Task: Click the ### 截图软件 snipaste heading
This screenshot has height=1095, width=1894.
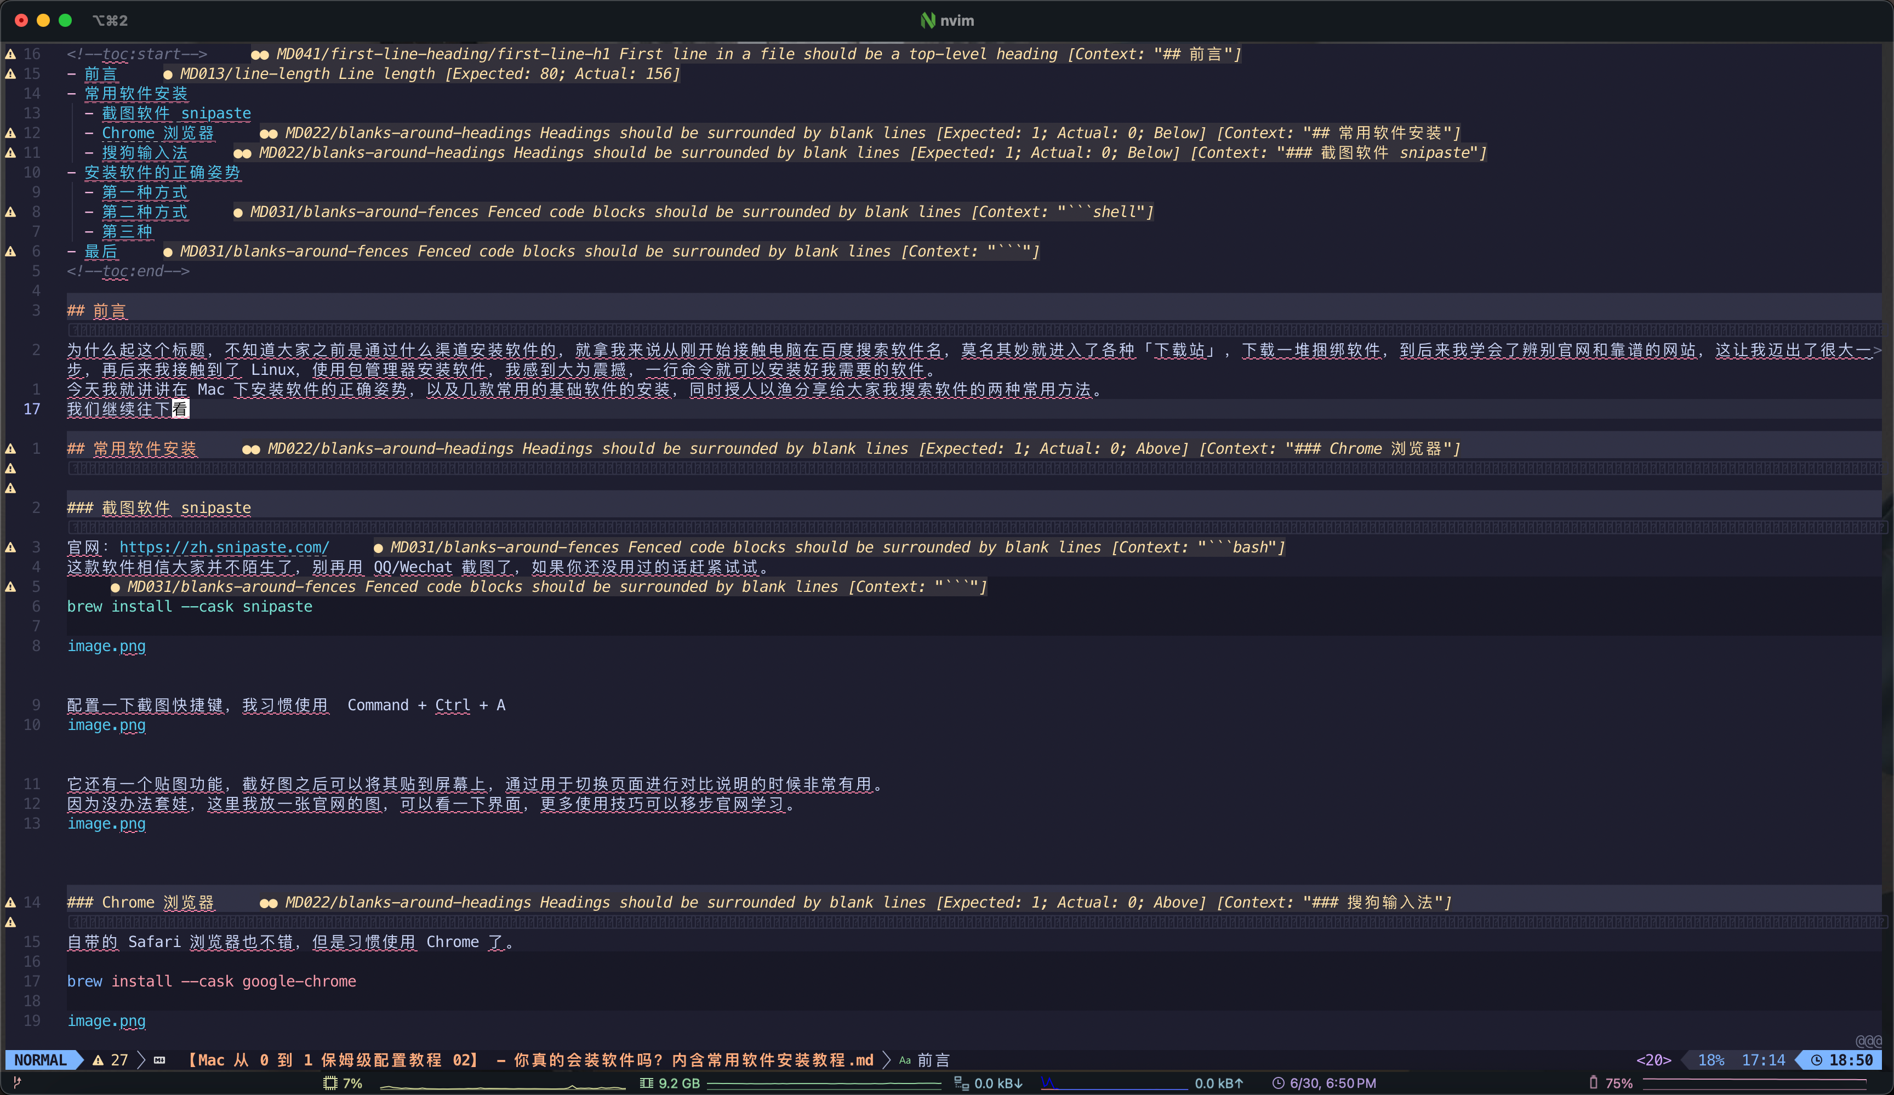Action: click(x=159, y=508)
